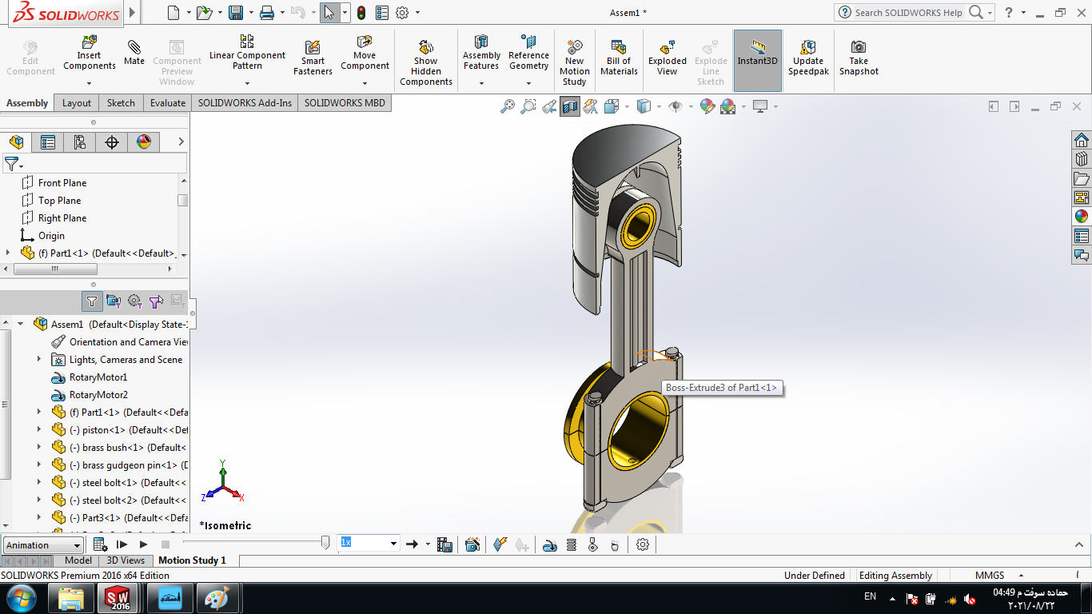The width and height of the screenshot is (1092, 614).
Task: Open Paint from Windows taskbar
Action: coord(217,598)
